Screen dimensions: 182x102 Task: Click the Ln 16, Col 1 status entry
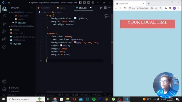pyautogui.click(x=40, y=95)
